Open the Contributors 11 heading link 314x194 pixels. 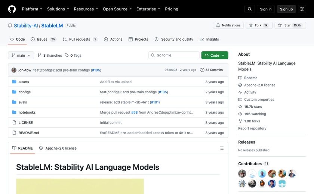pos(253,164)
